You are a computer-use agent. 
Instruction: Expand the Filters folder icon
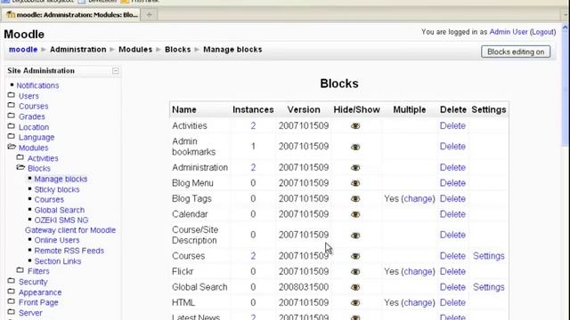(20, 270)
